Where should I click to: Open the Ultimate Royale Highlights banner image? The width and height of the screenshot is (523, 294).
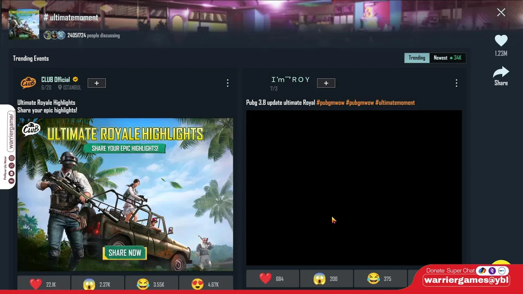[x=125, y=194]
